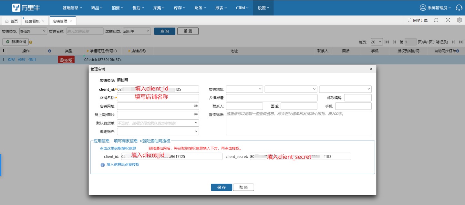465x205 pixels.
Task: Expand the 店铺状态 dropdown
Action: (137, 31)
